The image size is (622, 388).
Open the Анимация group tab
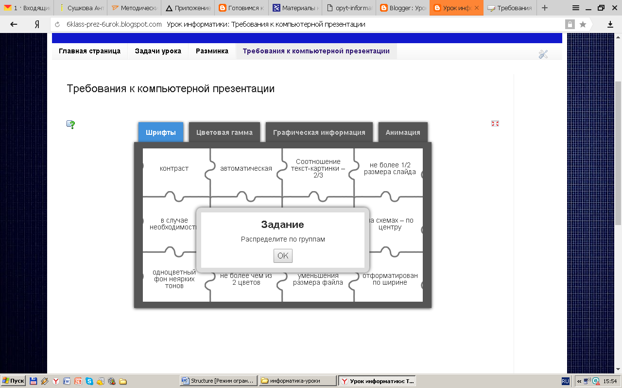point(403,132)
